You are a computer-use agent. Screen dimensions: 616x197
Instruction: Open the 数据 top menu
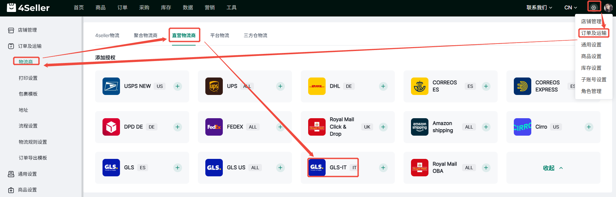(188, 7)
